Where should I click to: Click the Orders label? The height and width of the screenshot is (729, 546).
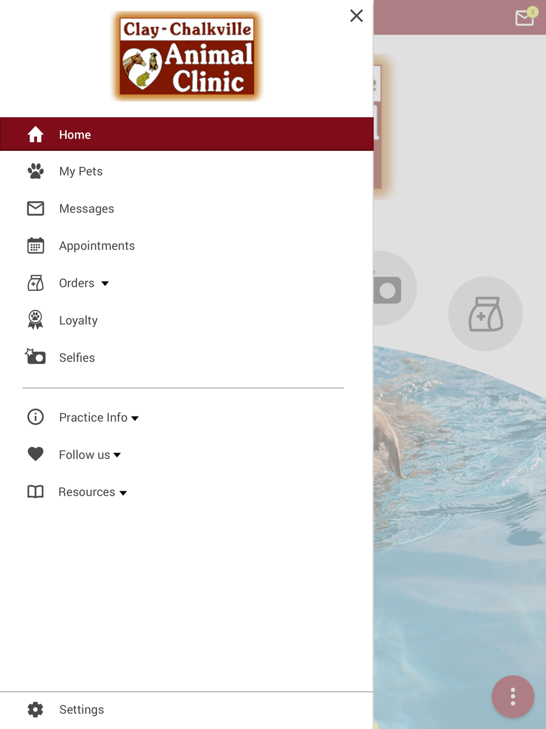pyautogui.click(x=77, y=283)
